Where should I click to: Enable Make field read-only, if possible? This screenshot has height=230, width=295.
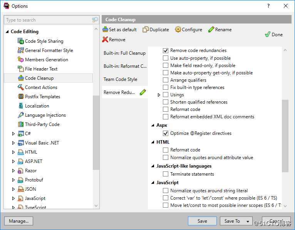click(x=166, y=65)
